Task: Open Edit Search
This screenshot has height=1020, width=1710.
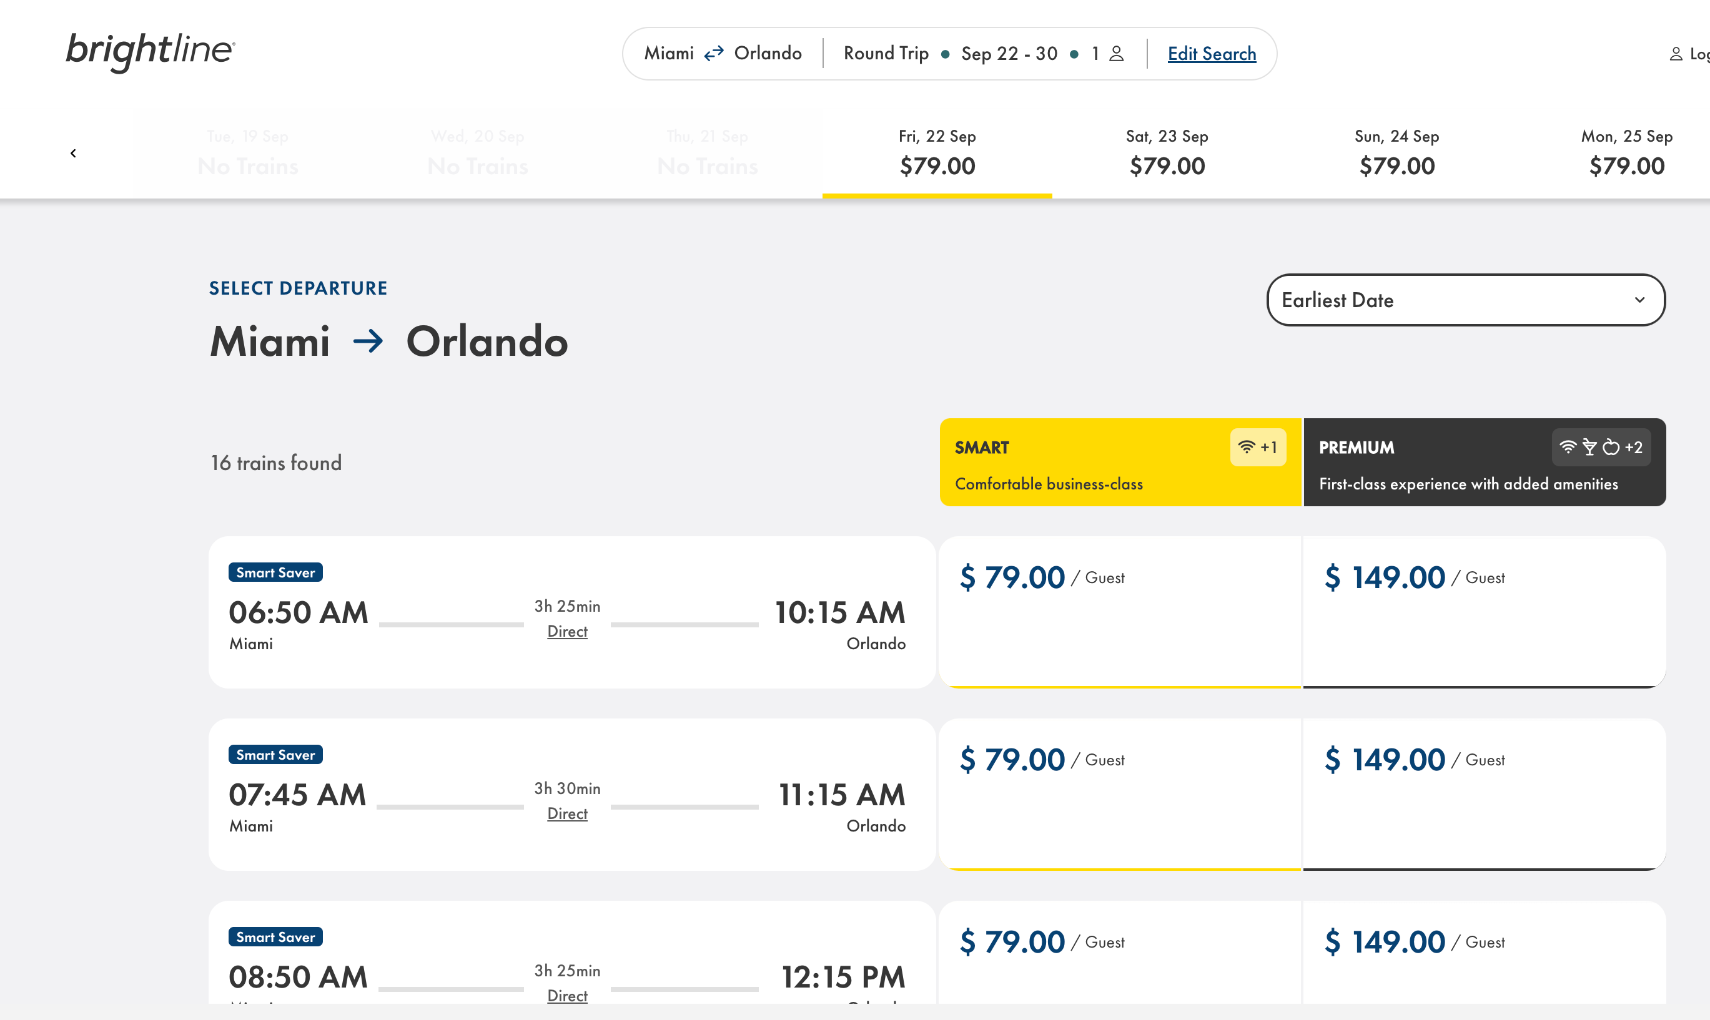Action: coord(1212,54)
